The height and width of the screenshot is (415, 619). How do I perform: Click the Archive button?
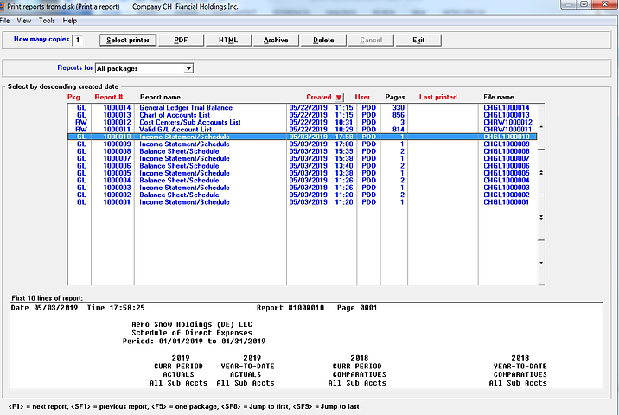coord(276,40)
